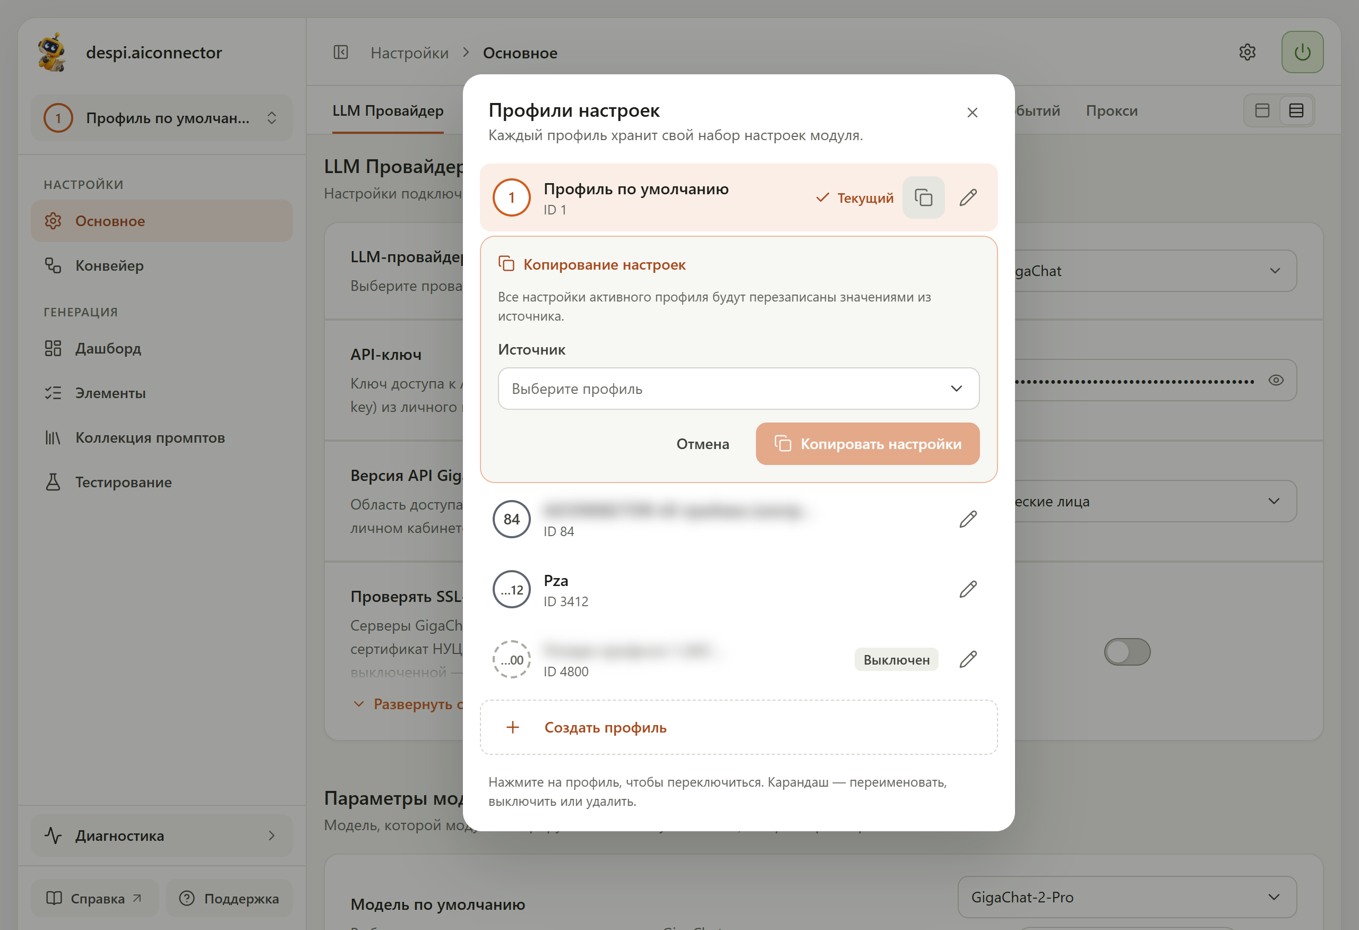The image size is (1359, 930).
Task: Click Создать профиль
Action: [738, 727]
